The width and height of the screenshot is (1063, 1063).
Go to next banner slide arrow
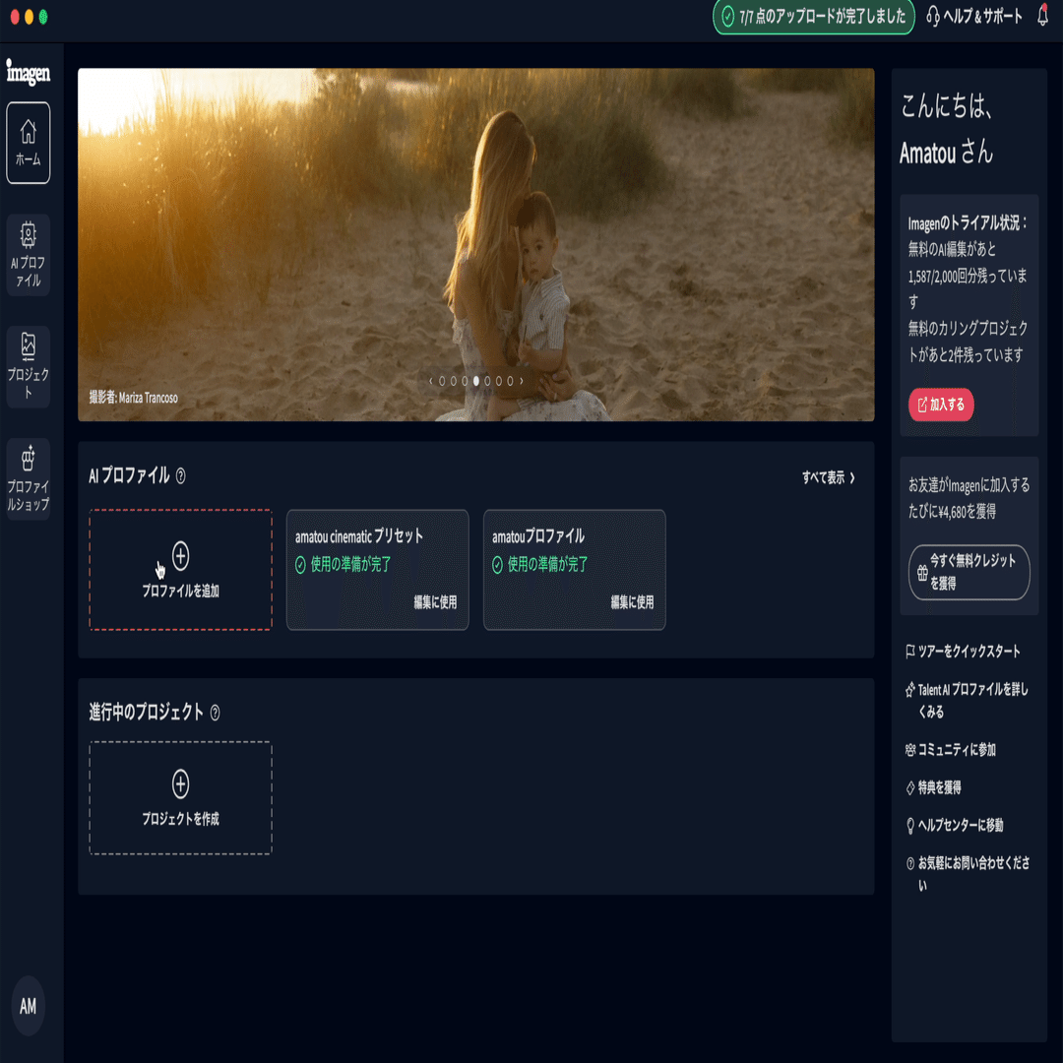[522, 381]
